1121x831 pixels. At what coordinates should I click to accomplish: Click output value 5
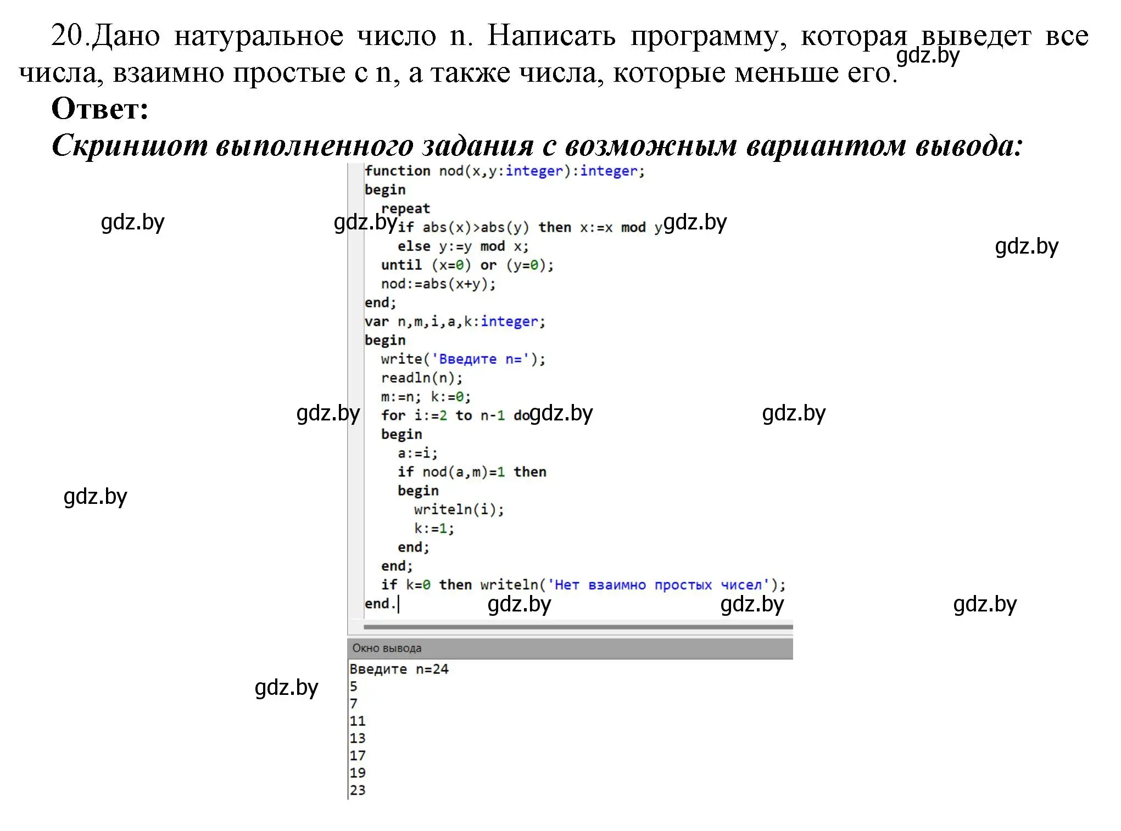click(354, 687)
